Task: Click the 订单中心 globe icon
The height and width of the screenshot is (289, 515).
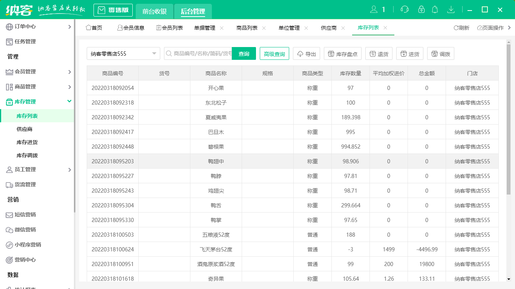Action: coord(9,27)
